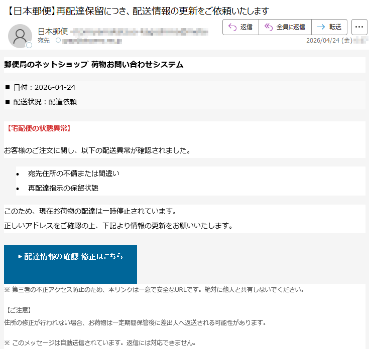
Task: Open the sender's profile avatar
Action: tap(20, 36)
